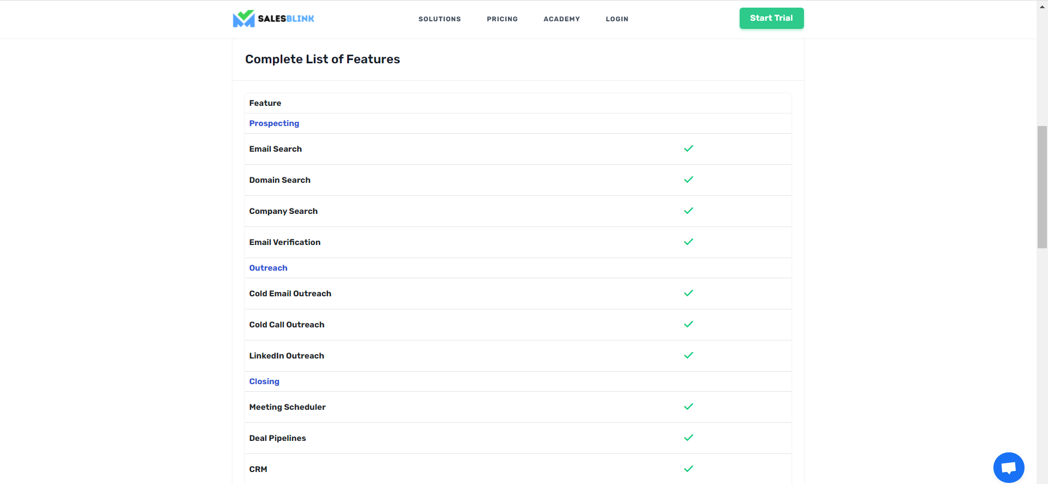
Task: Click the Cold Email Outreach checkmark
Action: click(x=688, y=293)
